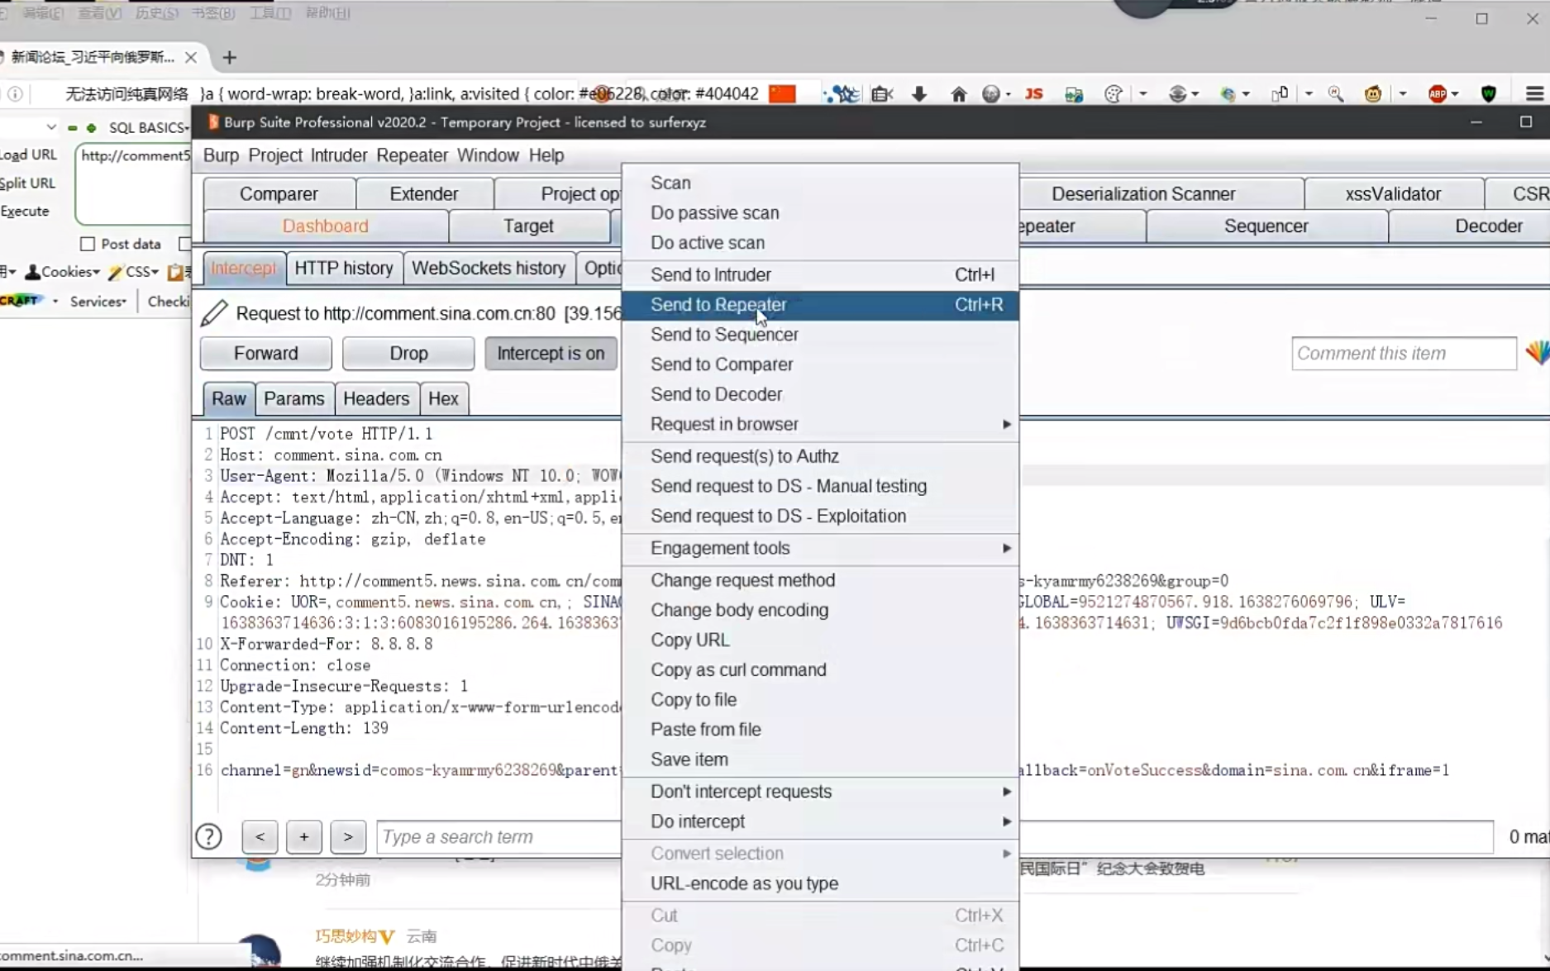Click the palette cookie icon in Firefox toolbar
The width and height of the screenshot is (1550, 971).
click(1114, 94)
